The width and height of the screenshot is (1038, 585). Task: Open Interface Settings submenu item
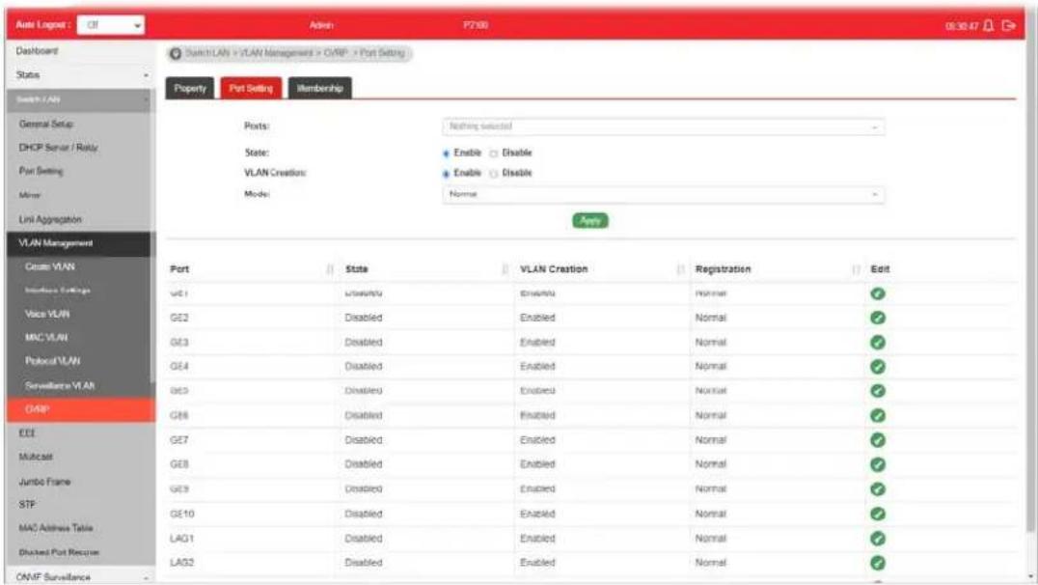58,291
